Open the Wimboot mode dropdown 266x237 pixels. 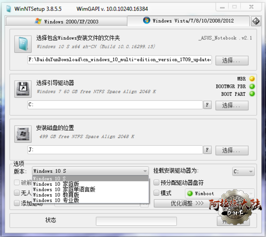(x=220, y=193)
